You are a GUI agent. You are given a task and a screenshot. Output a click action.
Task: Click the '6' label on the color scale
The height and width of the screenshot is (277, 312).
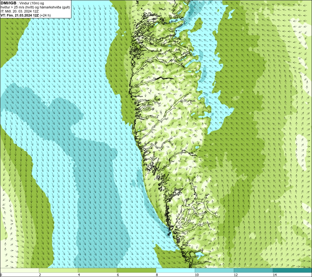[118, 275]
